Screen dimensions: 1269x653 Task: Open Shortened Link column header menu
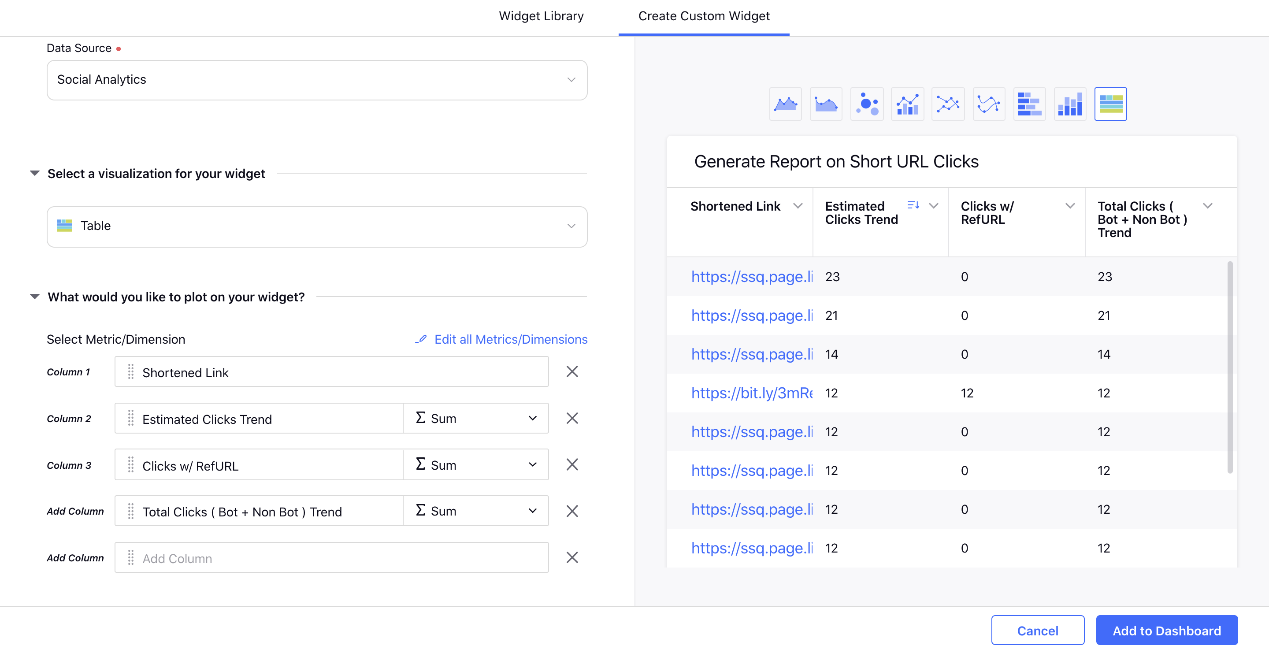(x=798, y=206)
